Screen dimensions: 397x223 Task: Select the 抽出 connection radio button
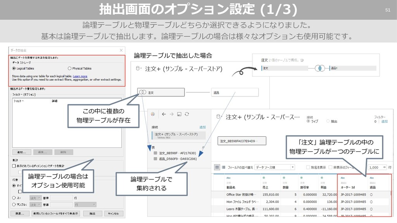click(328, 121)
